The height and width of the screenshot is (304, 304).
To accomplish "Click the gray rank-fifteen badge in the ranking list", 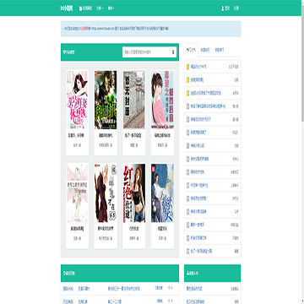I will (188, 251).
